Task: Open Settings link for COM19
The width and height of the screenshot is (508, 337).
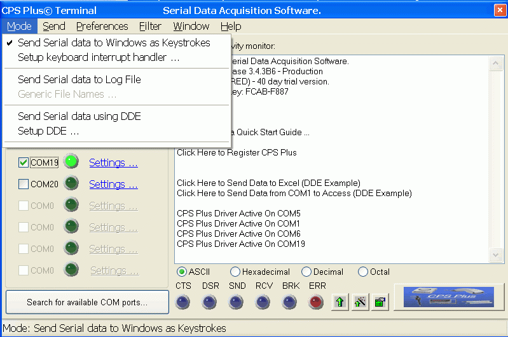Action: [113, 162]
